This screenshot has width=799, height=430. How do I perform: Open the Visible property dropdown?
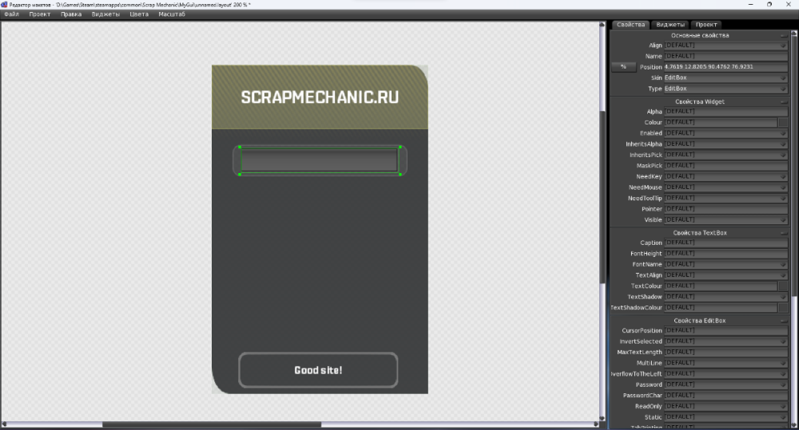pos(784,219)
